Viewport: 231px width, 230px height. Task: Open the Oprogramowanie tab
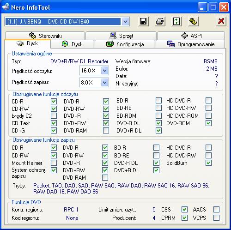click(190, 44)
